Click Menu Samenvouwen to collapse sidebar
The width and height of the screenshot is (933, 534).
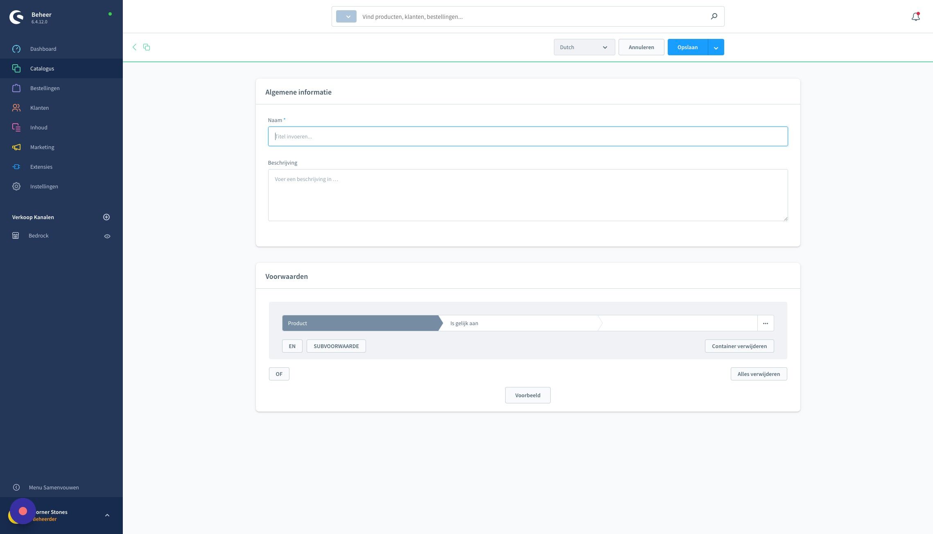point(54,487)
